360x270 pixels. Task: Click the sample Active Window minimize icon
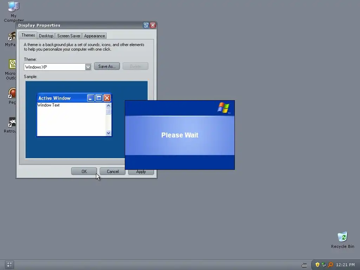tap(91, 98)
